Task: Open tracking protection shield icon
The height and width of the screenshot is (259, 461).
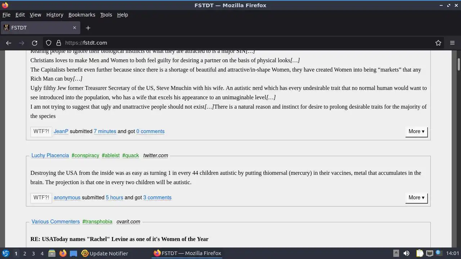Action: pos(49,43)
